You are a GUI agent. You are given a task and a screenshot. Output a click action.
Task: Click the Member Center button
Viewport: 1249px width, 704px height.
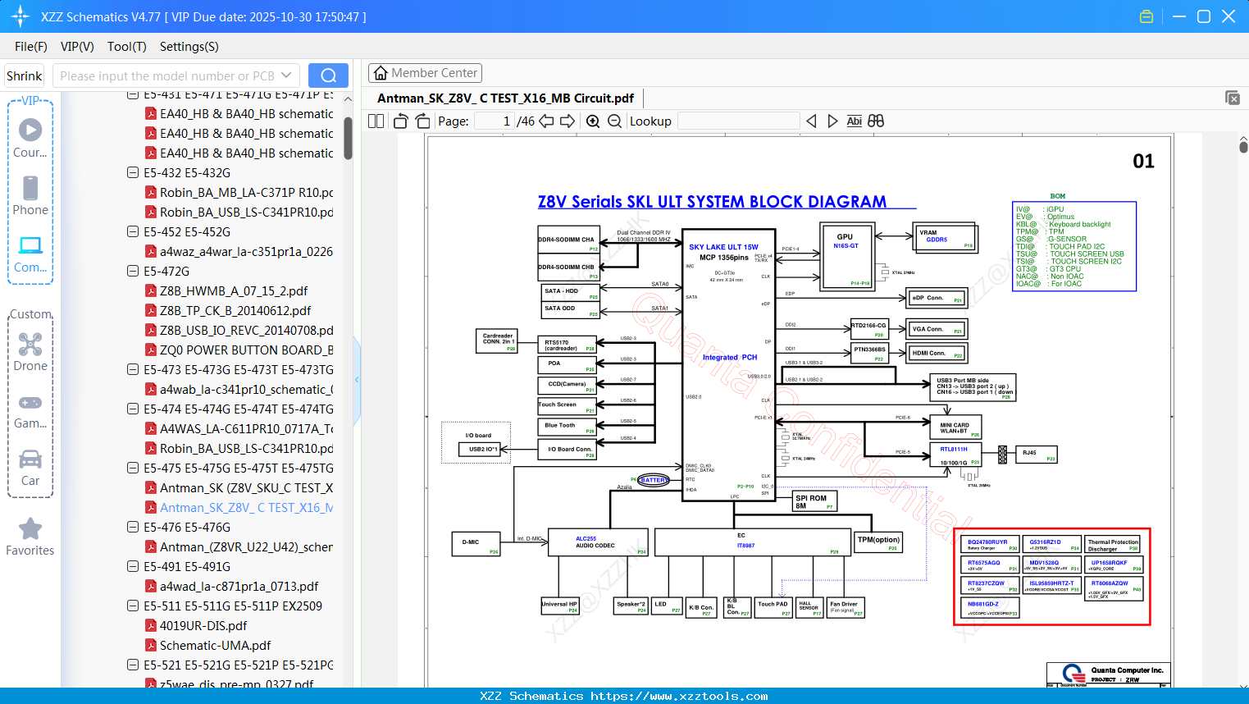tap(425, 73)
